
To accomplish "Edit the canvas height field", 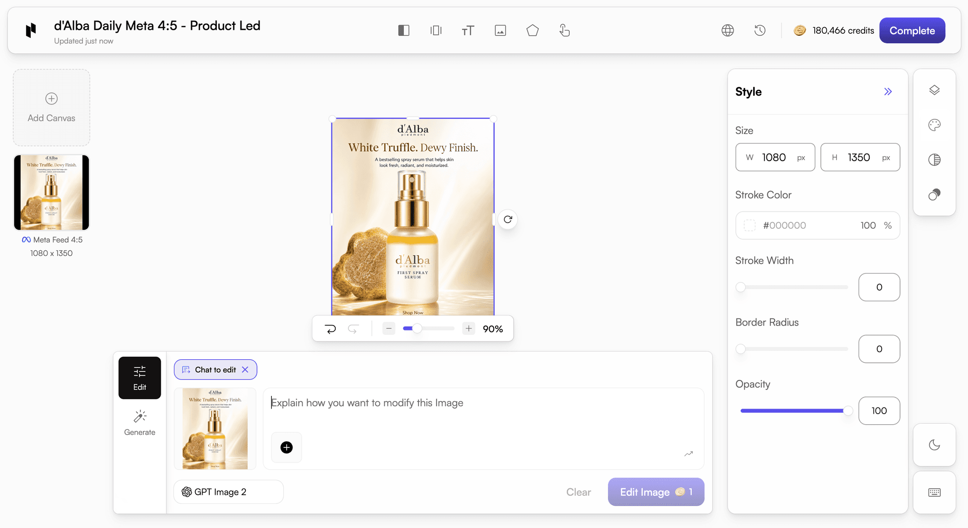I will pos(860,157).
